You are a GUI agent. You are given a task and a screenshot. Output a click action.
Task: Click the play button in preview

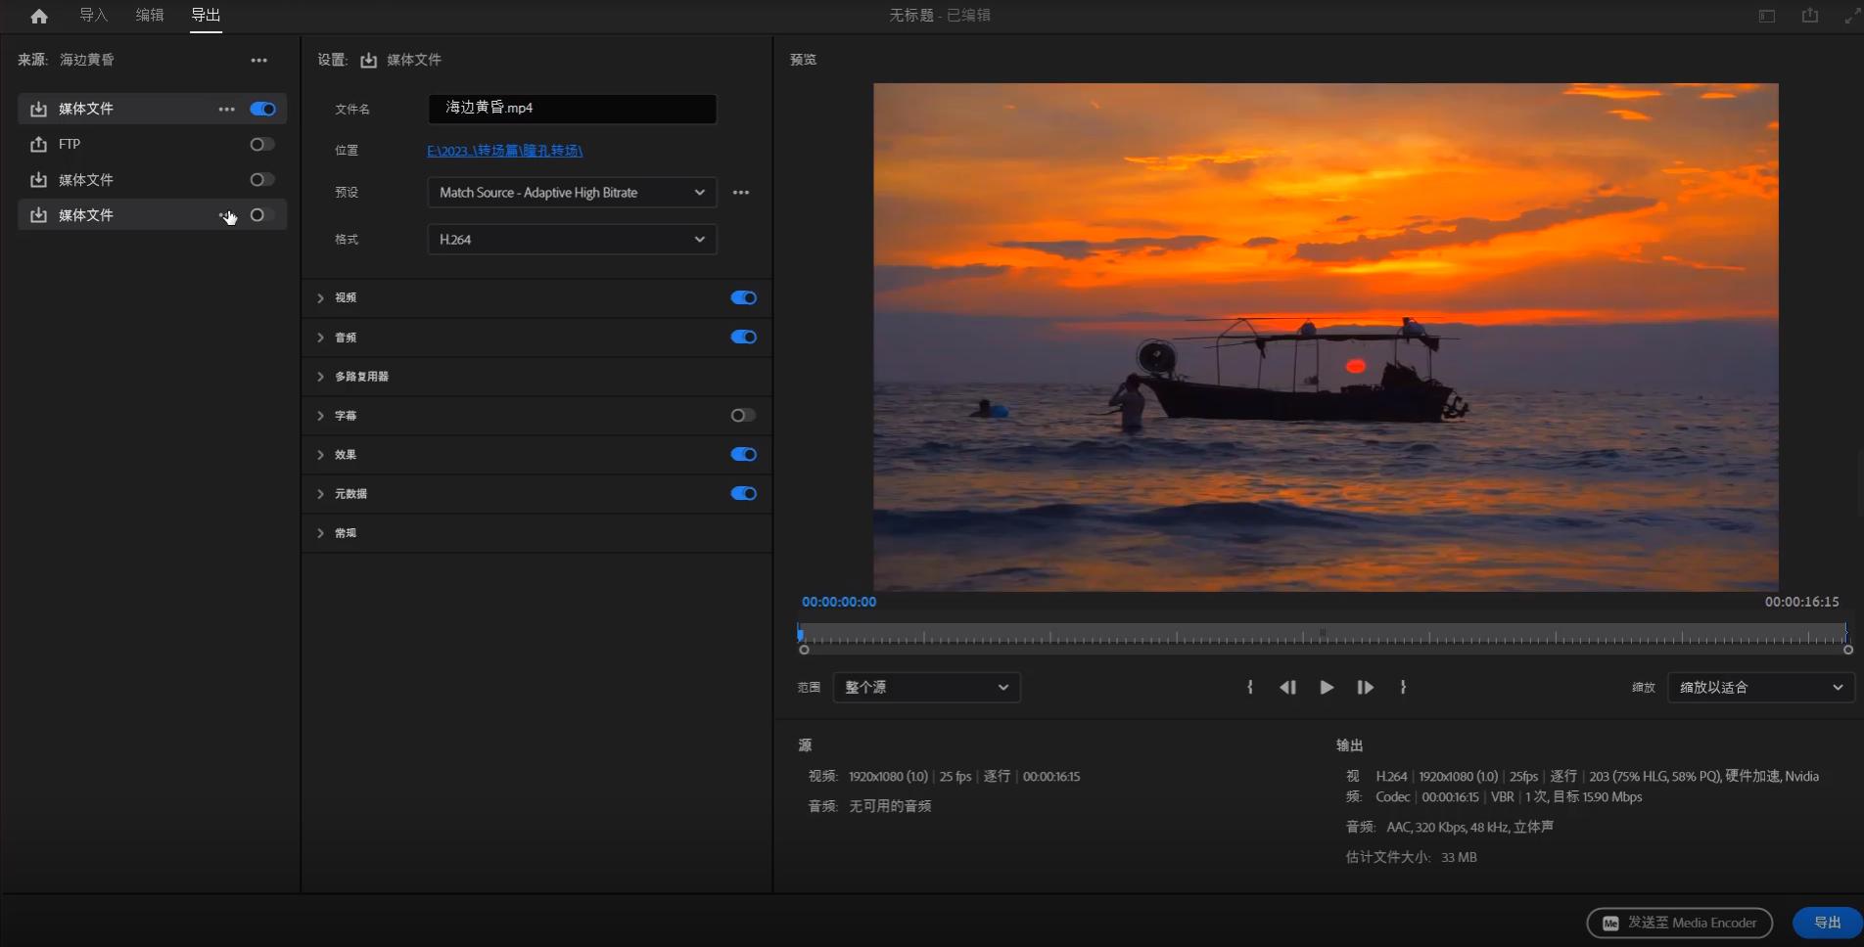1327,688
